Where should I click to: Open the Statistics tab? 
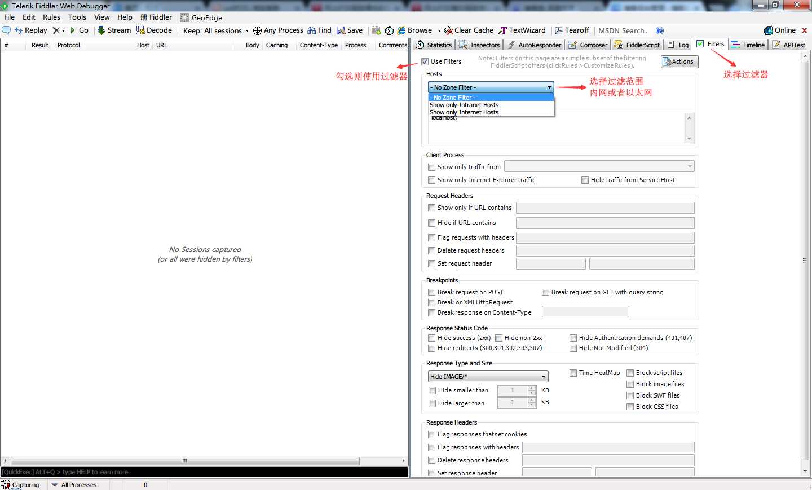pos(434,45)
